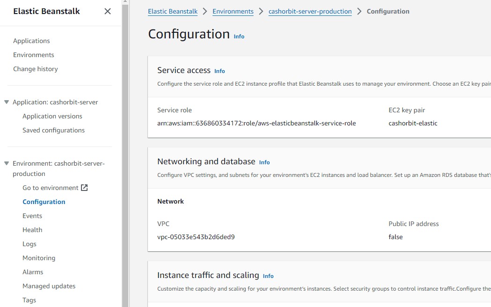Open Monitoring for the environment
This screenshot has height=307, width=491.
(x=39, y=258)
